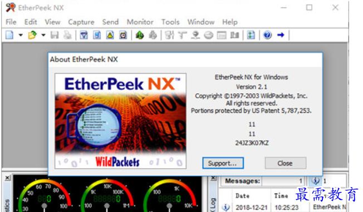363x212 pixels.
Task: Click the Messages count field
Action: [x=282, y=181]
